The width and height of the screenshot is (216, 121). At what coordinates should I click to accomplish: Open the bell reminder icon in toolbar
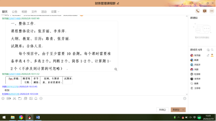click(36, 99)
